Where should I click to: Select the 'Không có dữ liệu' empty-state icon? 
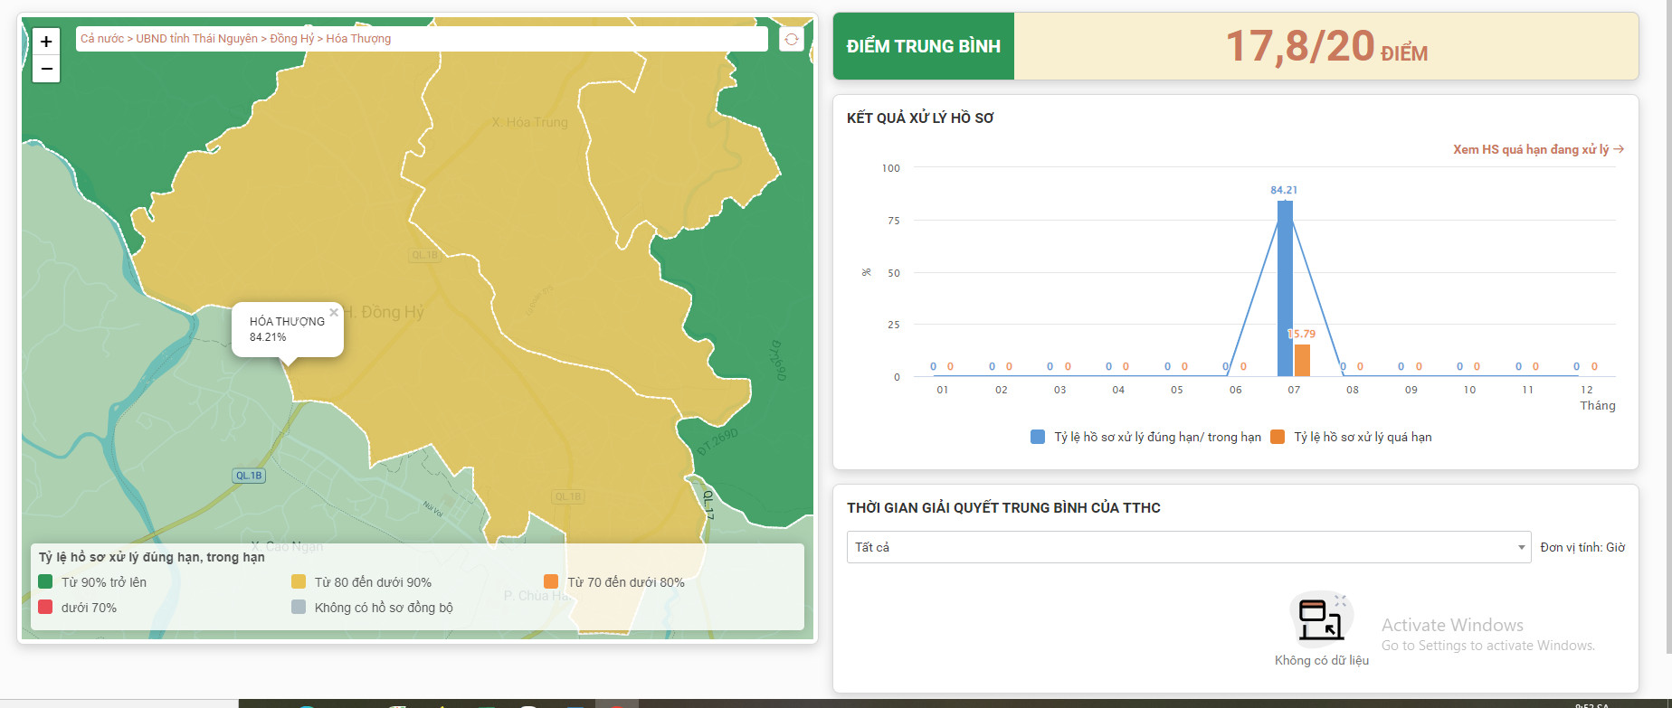[1321, 619]
